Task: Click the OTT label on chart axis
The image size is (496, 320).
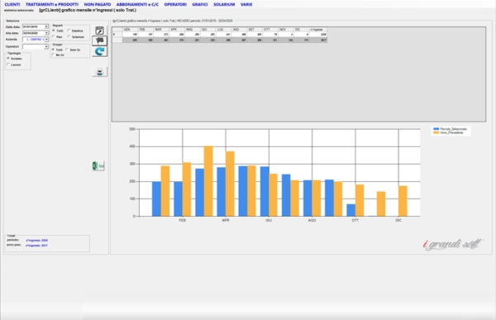Action: (x=355, y=220)
